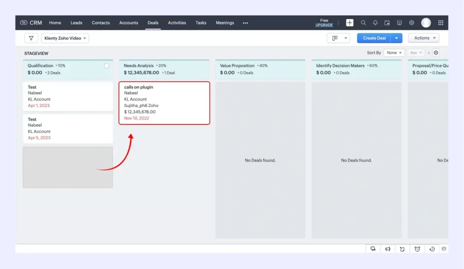
Task: Go to the Leads tab
Action: pos(76,23)
